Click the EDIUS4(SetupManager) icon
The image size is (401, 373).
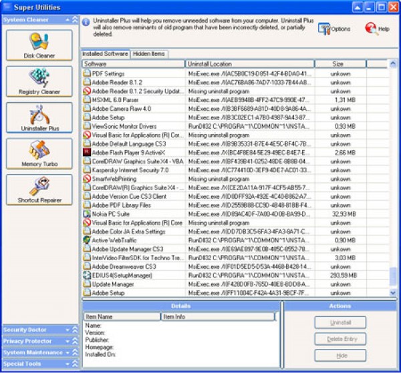87,275
